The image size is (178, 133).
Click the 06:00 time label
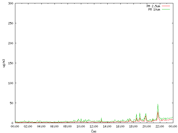pos(55,126)
